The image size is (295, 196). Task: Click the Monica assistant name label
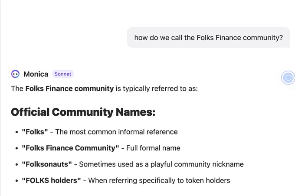(x=36, y=74)
